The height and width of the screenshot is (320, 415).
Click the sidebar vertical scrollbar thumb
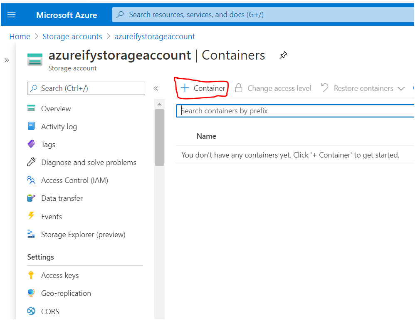click(159, 137)
